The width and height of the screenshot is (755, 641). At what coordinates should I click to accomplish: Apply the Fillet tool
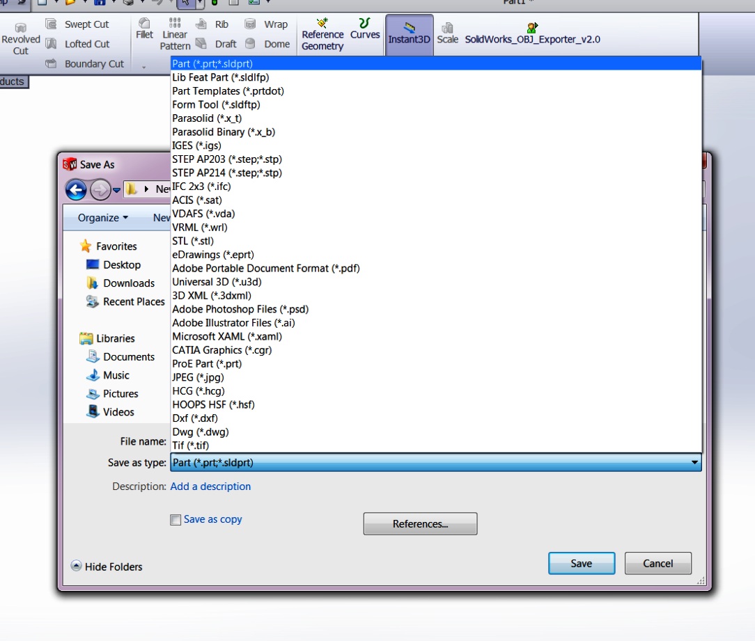click(x=144, y=29)
